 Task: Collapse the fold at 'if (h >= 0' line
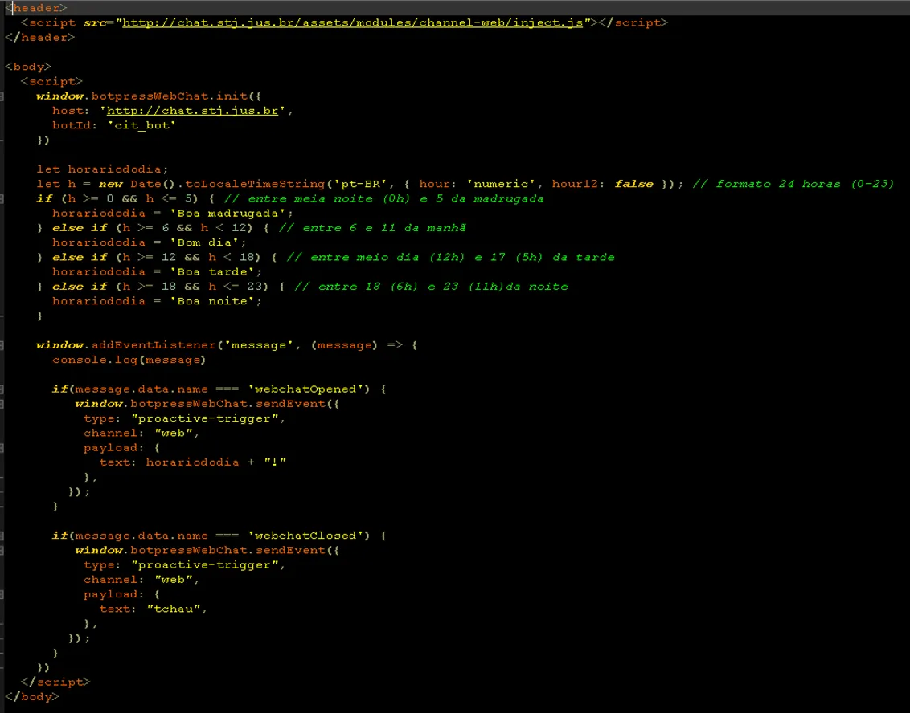point(2,199)
